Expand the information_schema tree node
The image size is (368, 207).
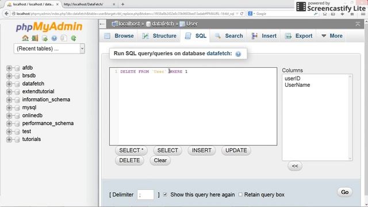coord(9,99)
